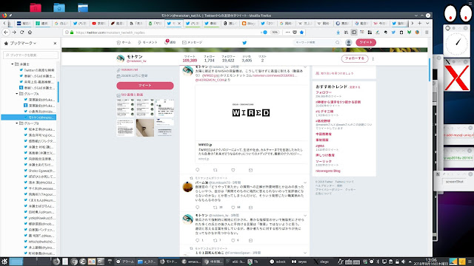Viewport: 474px width, 266px height.
Task: Click the pink ツイート button in header
Action: tap(366, 43)
